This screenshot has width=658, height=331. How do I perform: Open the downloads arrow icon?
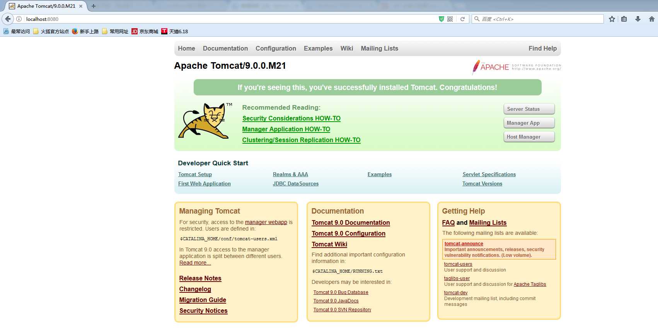pyautogui.click(x=638, y=19)
